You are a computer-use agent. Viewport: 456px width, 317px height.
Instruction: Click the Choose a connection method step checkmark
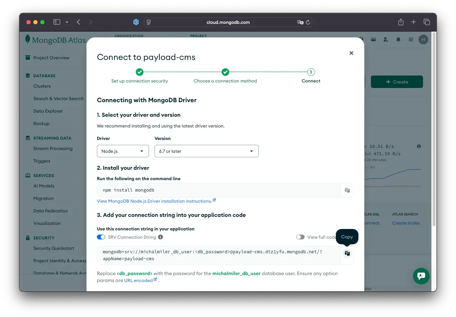[225, 72]
